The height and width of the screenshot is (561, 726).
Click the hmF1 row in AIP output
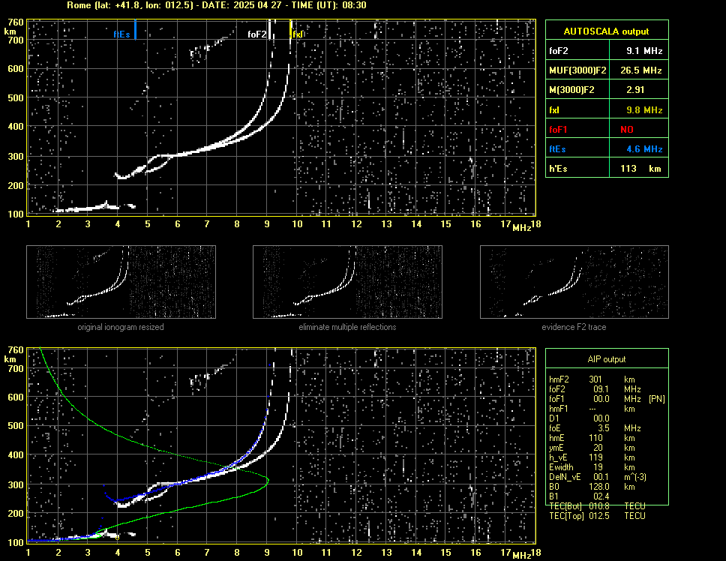click(x=592, y=409)
